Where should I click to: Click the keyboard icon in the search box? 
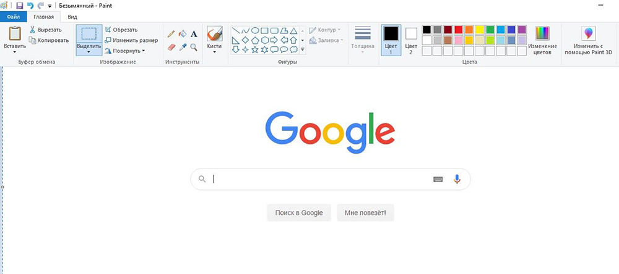[438, 180]
